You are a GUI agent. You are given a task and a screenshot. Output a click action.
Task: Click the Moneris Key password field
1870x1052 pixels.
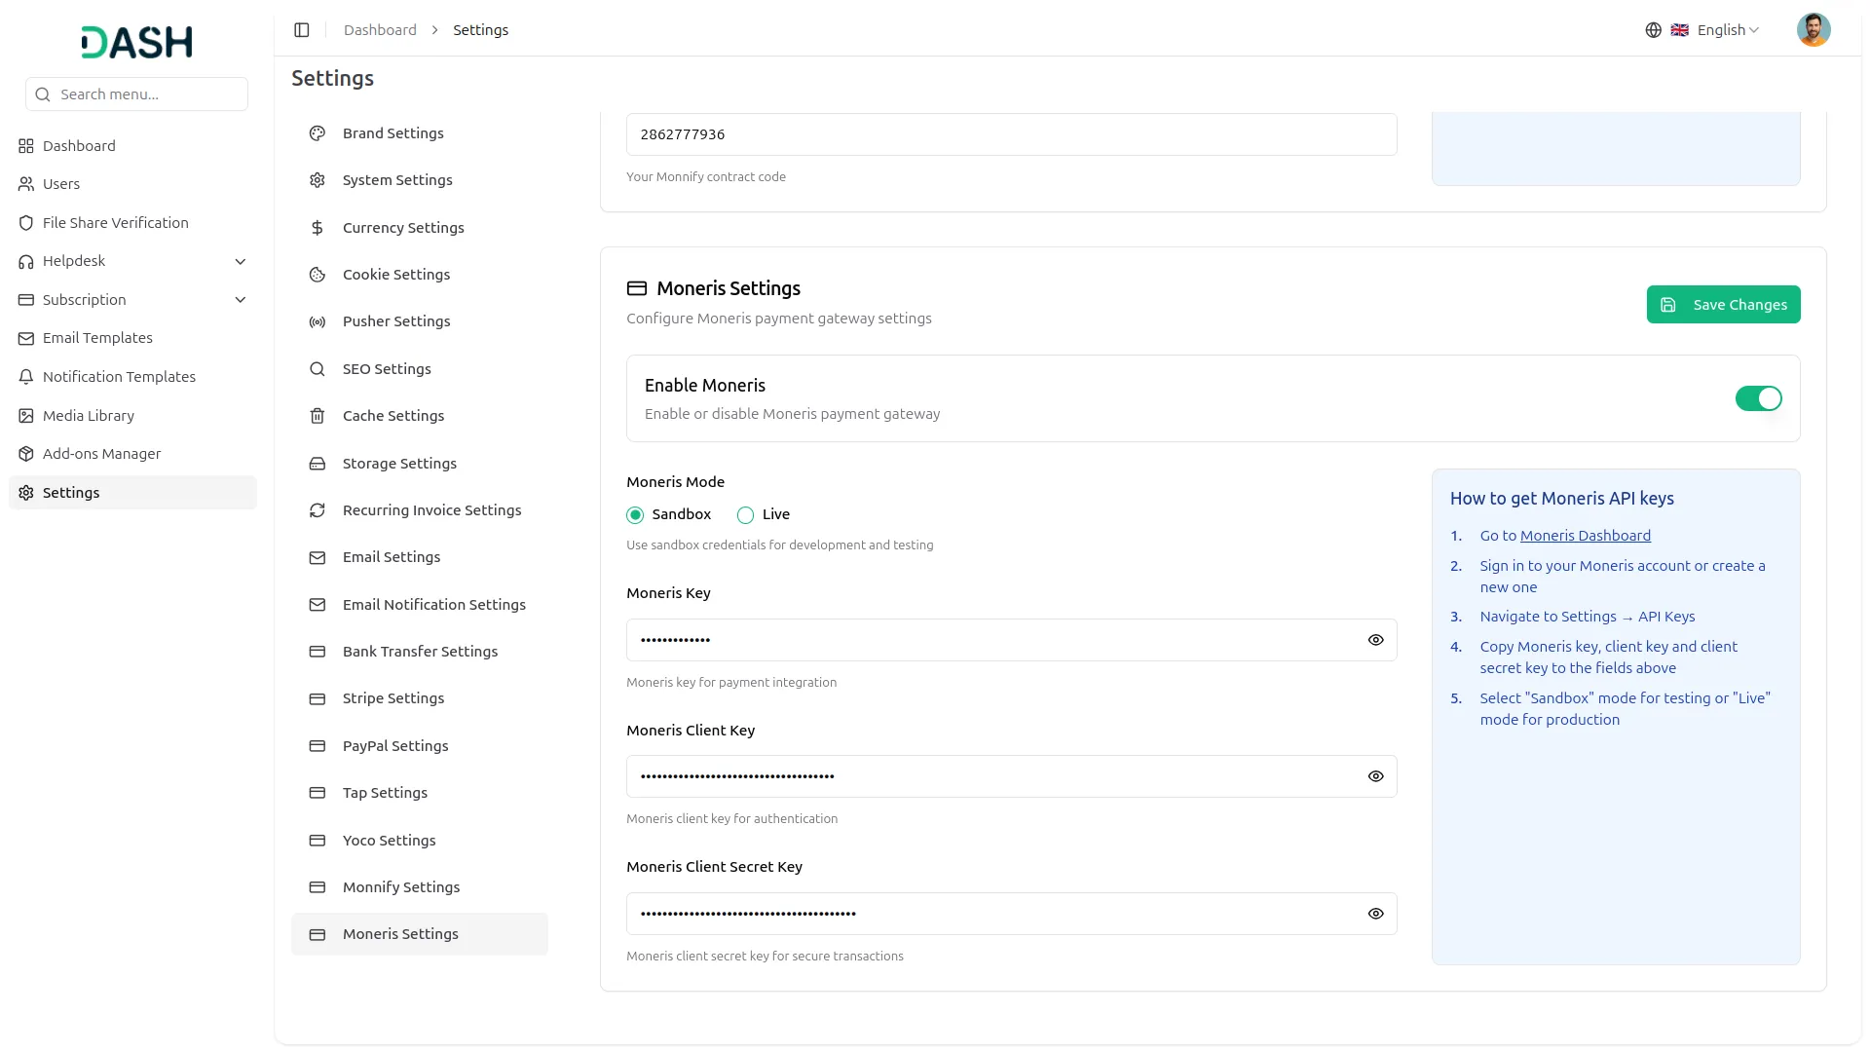coord(1011,640)
